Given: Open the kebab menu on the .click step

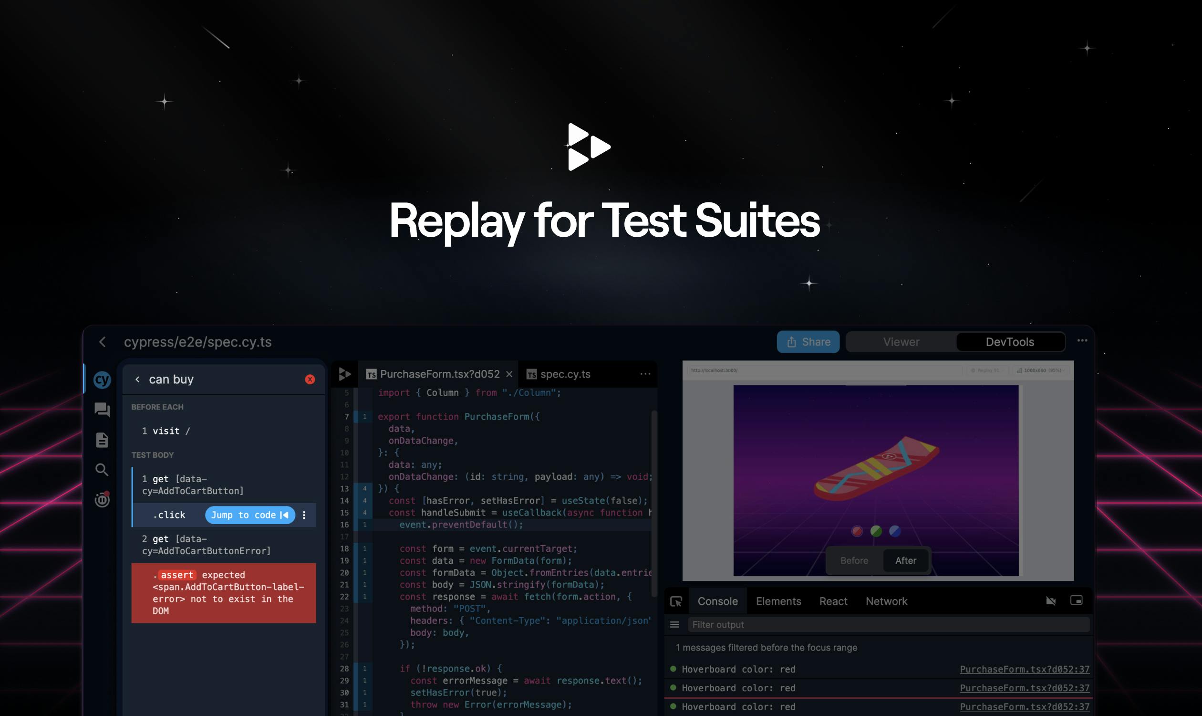Looking at the screenshot, I should 304,516.
